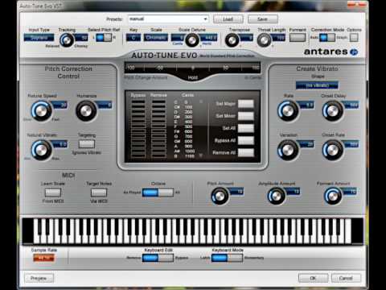Toggle Remove for note G row

[x=158, y=136]
